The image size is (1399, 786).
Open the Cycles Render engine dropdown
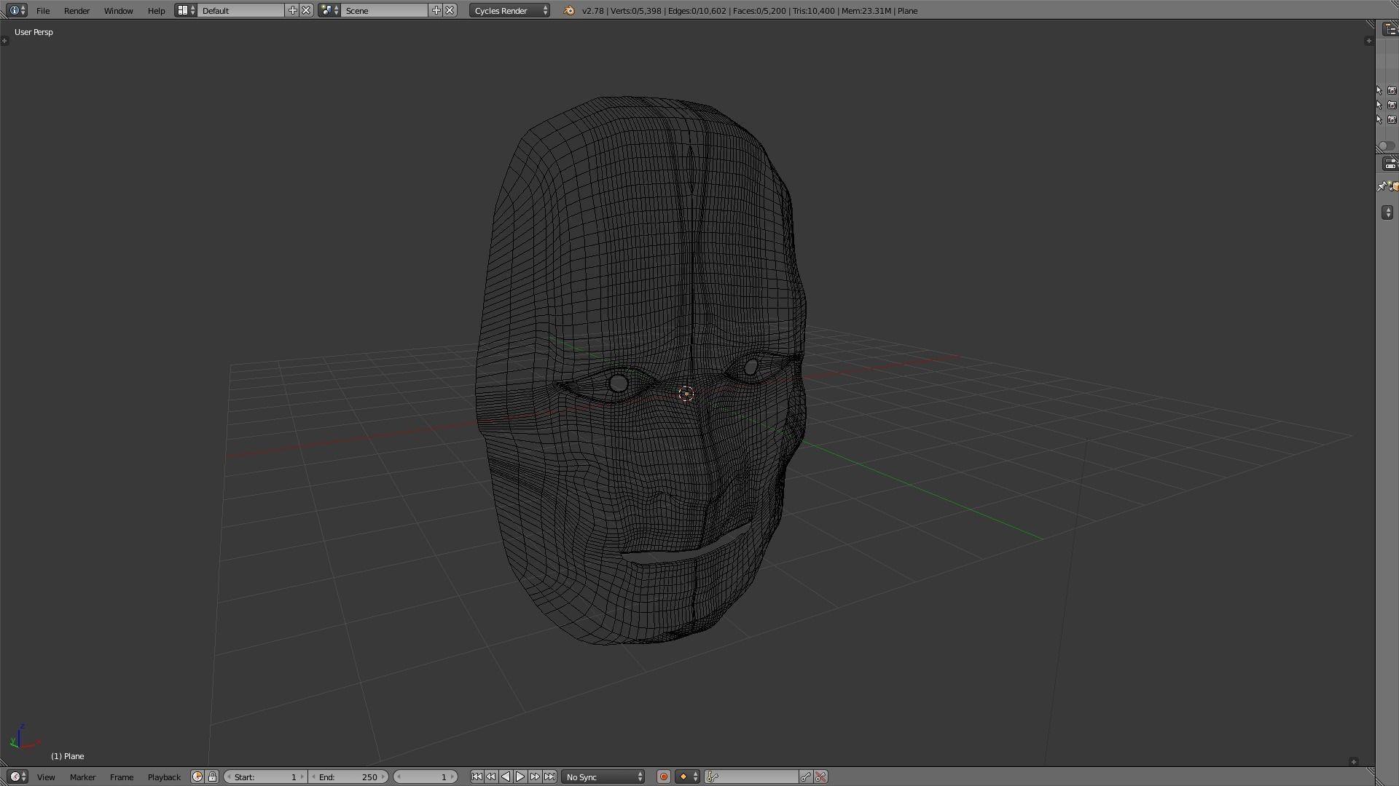509,11
